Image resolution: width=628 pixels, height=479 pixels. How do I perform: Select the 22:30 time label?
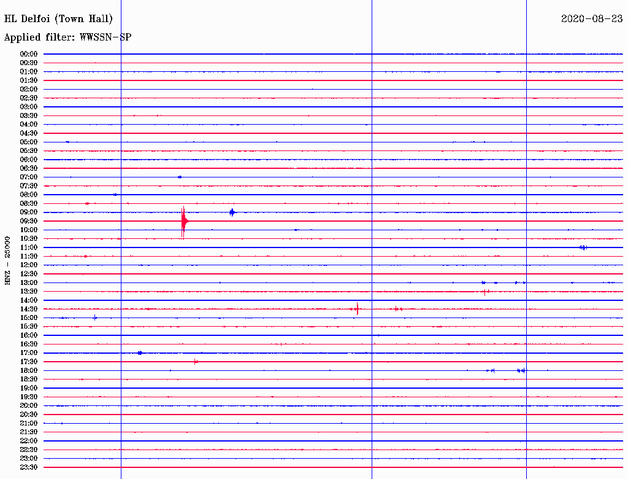29,450
